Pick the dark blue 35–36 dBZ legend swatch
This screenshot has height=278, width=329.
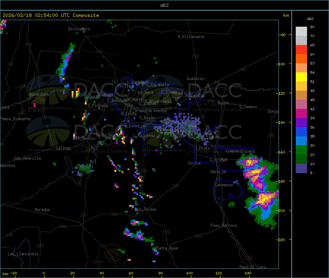(x=301, y=132)
